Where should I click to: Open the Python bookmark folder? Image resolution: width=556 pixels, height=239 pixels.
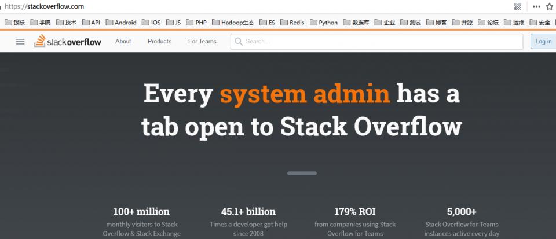[324, 23]
